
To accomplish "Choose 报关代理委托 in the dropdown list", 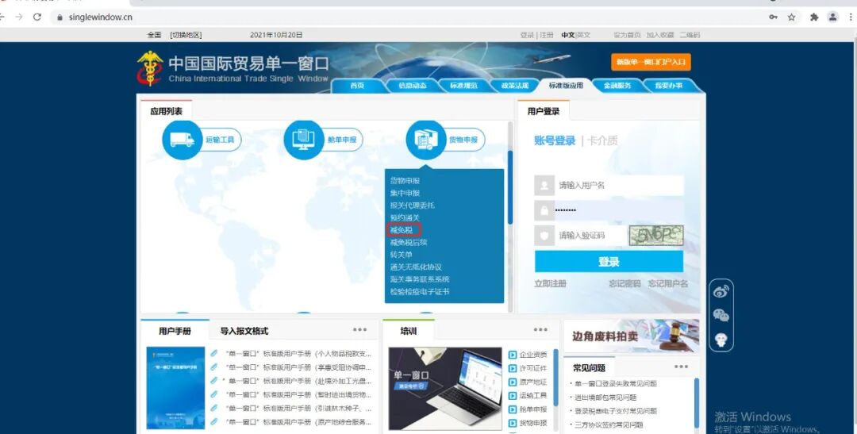I will pyautogui.click(x=413, y=205).
